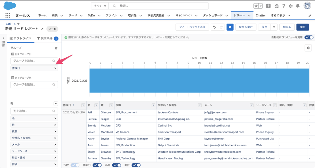Click the blue 実行 button
The image size is (315, 168).
(303, 27)
